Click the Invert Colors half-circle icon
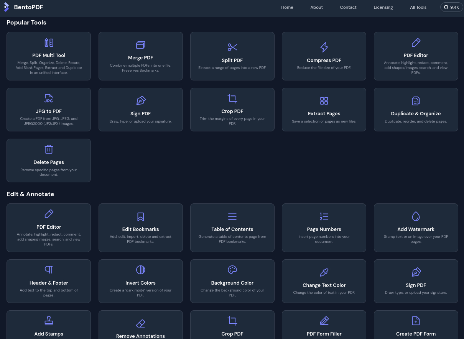The image size is (464, 339). point(140,270)
